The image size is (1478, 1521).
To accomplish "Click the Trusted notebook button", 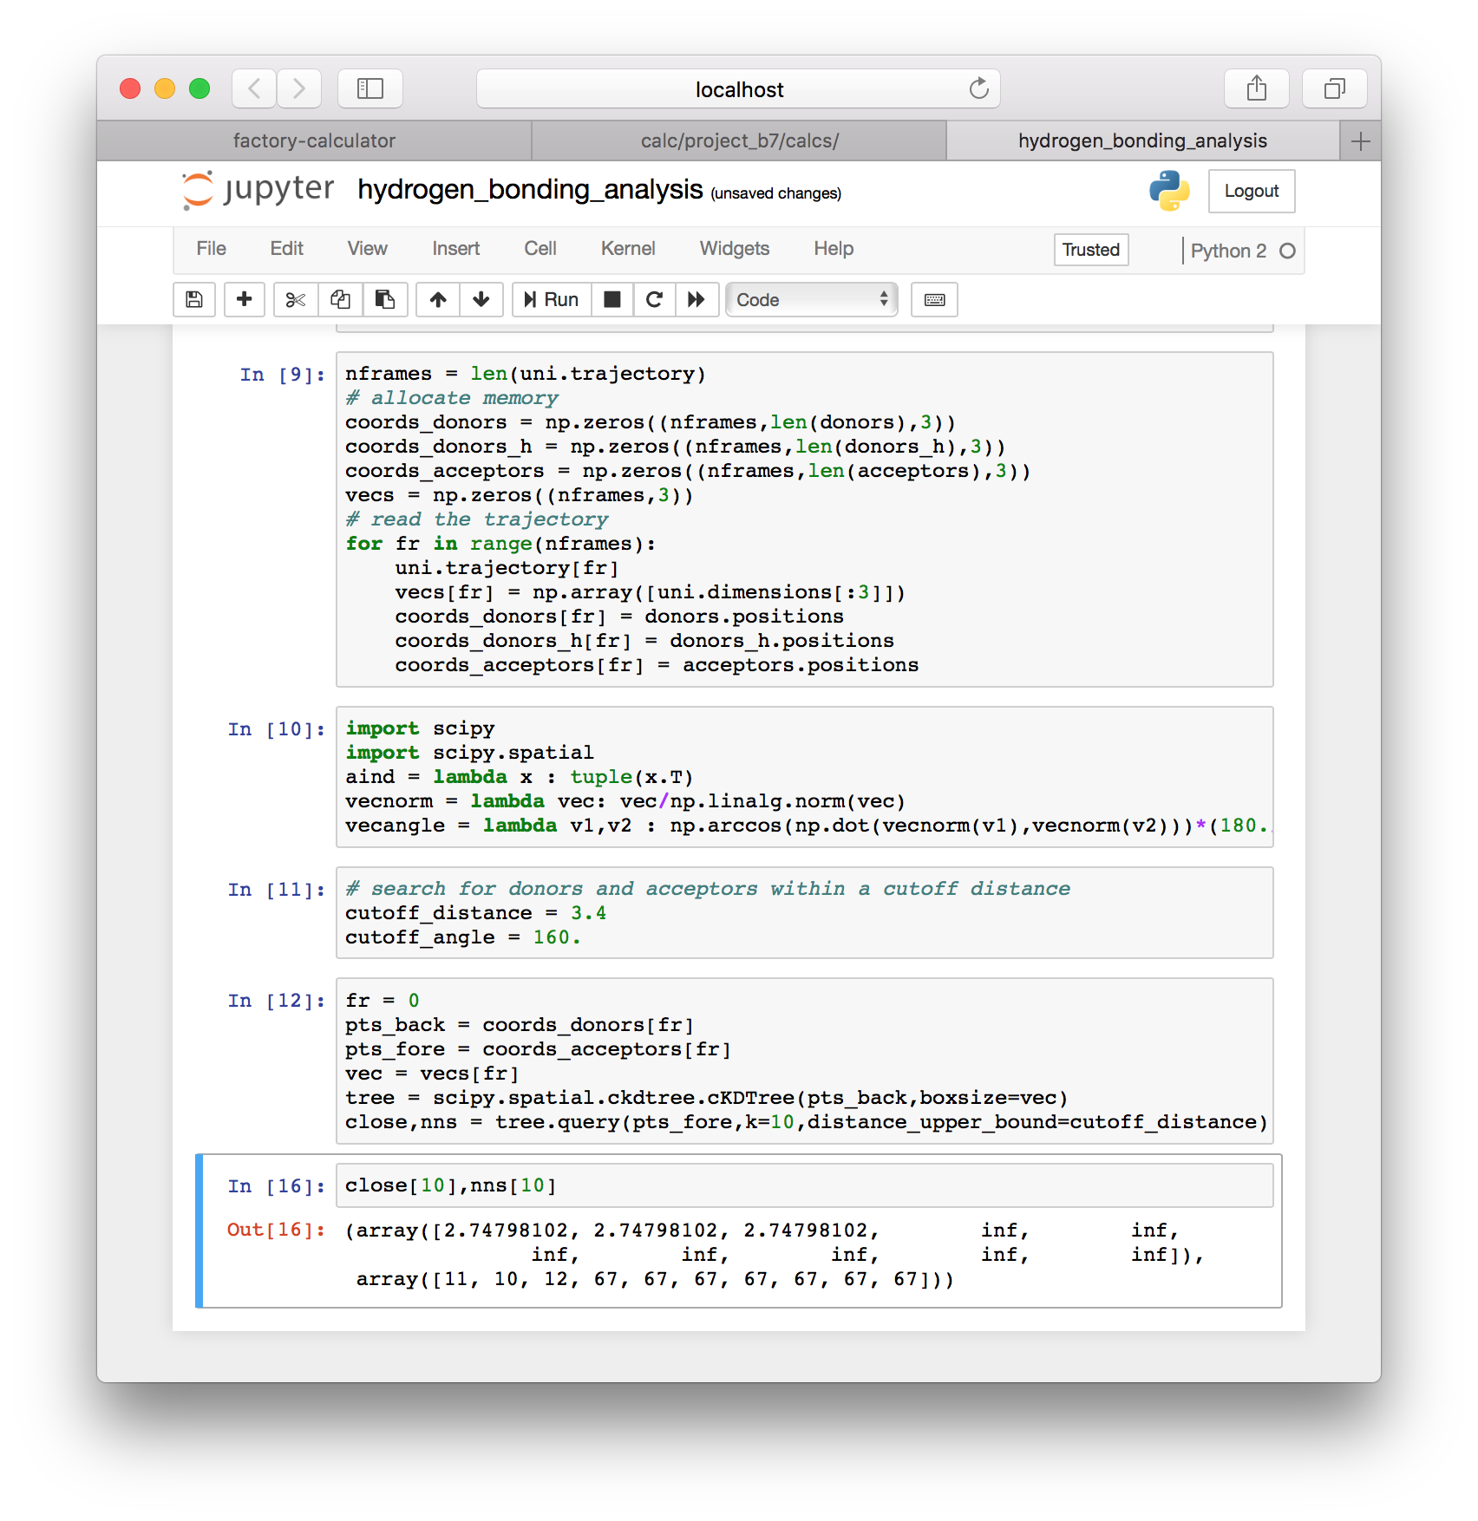I will (1091, 250).
